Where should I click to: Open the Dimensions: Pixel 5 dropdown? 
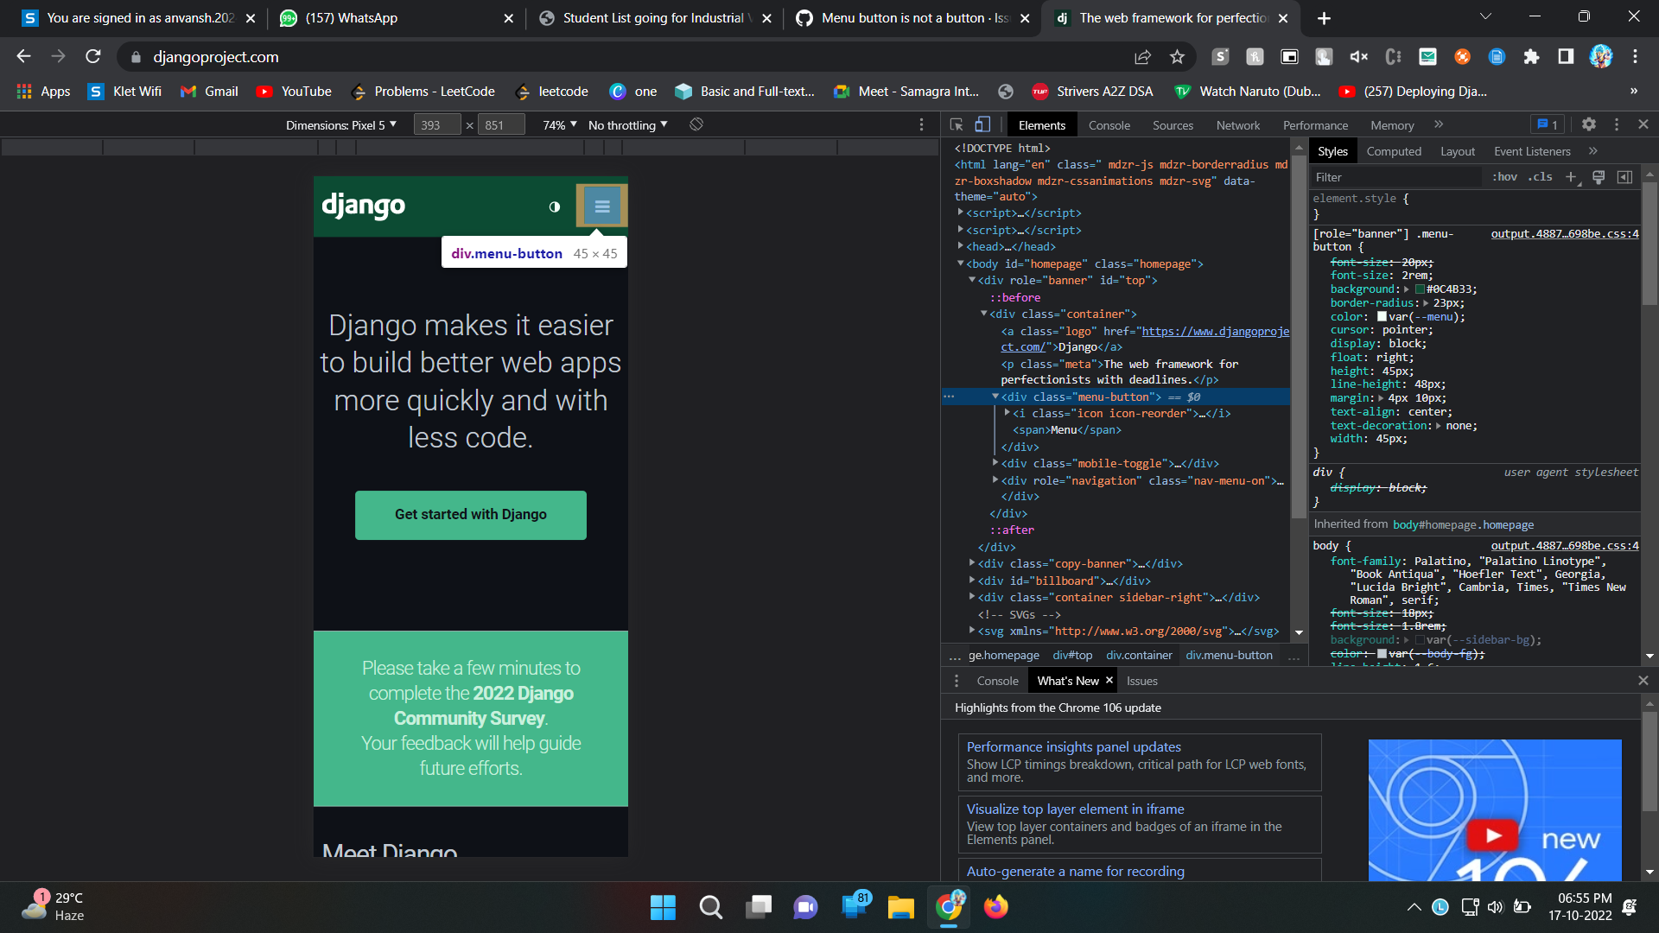[x=340, y=124]
